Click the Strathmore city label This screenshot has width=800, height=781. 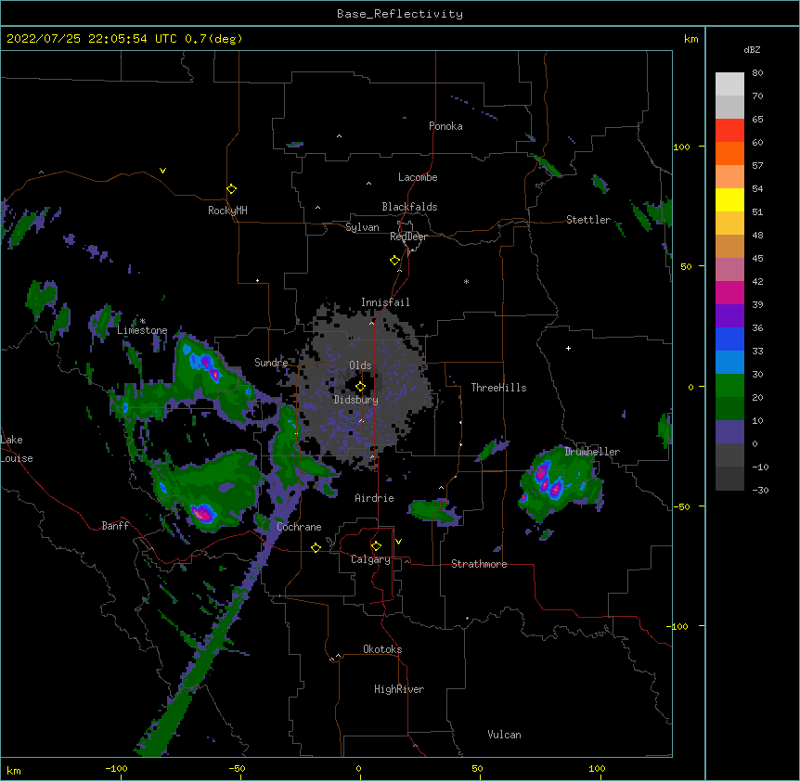tap(479, 564)
